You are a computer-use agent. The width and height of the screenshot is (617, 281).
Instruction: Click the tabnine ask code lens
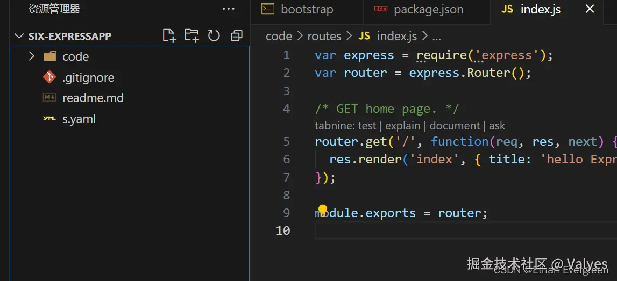point(497,126)
